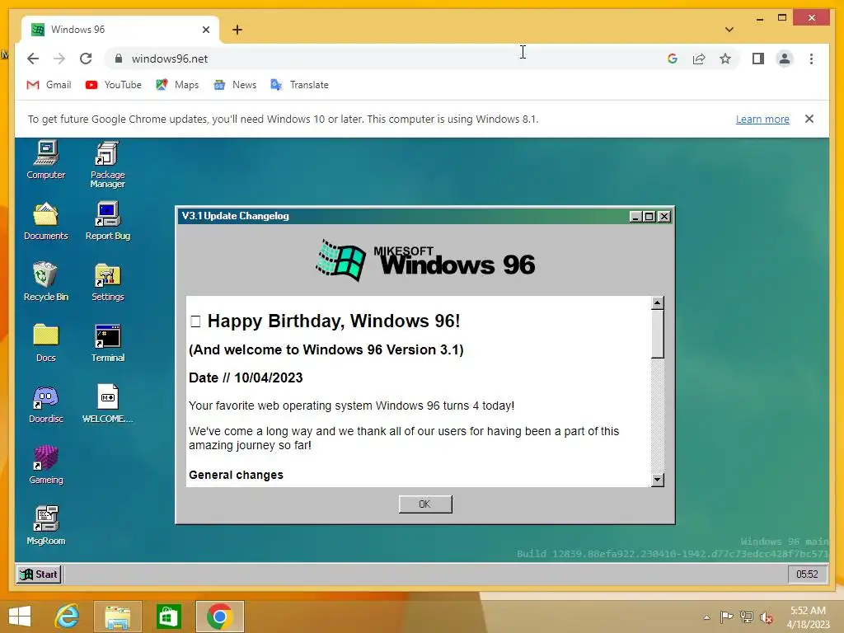844x633 pixels.
Task: Open the Documents folder icon
Action: (46, 221)
